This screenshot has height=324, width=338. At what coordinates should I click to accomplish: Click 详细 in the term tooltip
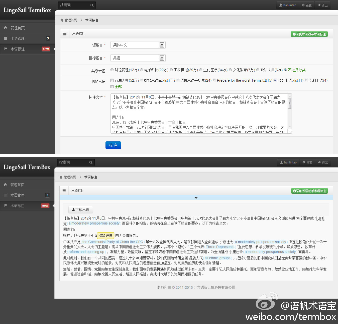pos(109,236)
